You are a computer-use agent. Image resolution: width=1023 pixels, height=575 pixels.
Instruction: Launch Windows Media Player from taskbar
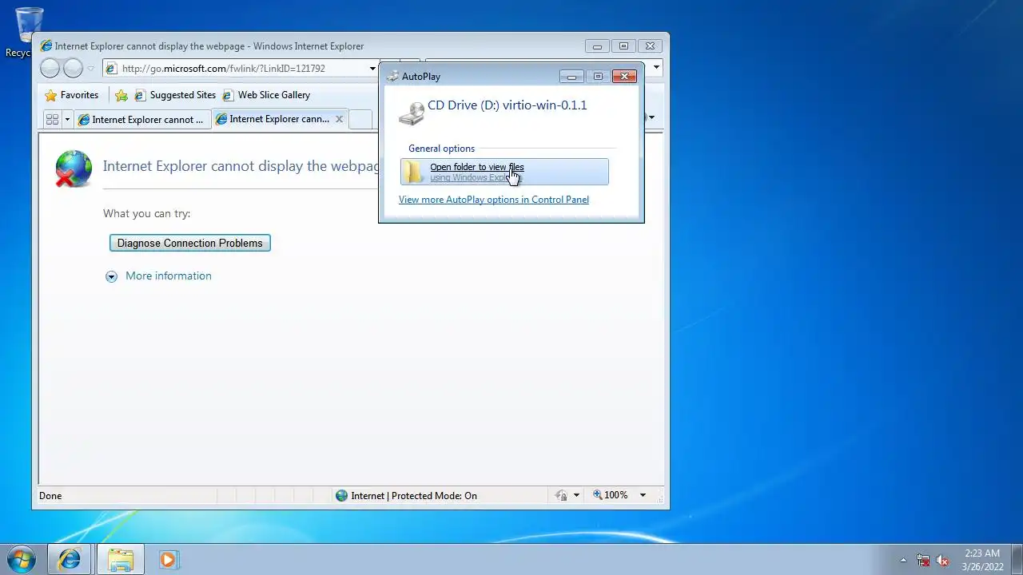click(168, 559)
